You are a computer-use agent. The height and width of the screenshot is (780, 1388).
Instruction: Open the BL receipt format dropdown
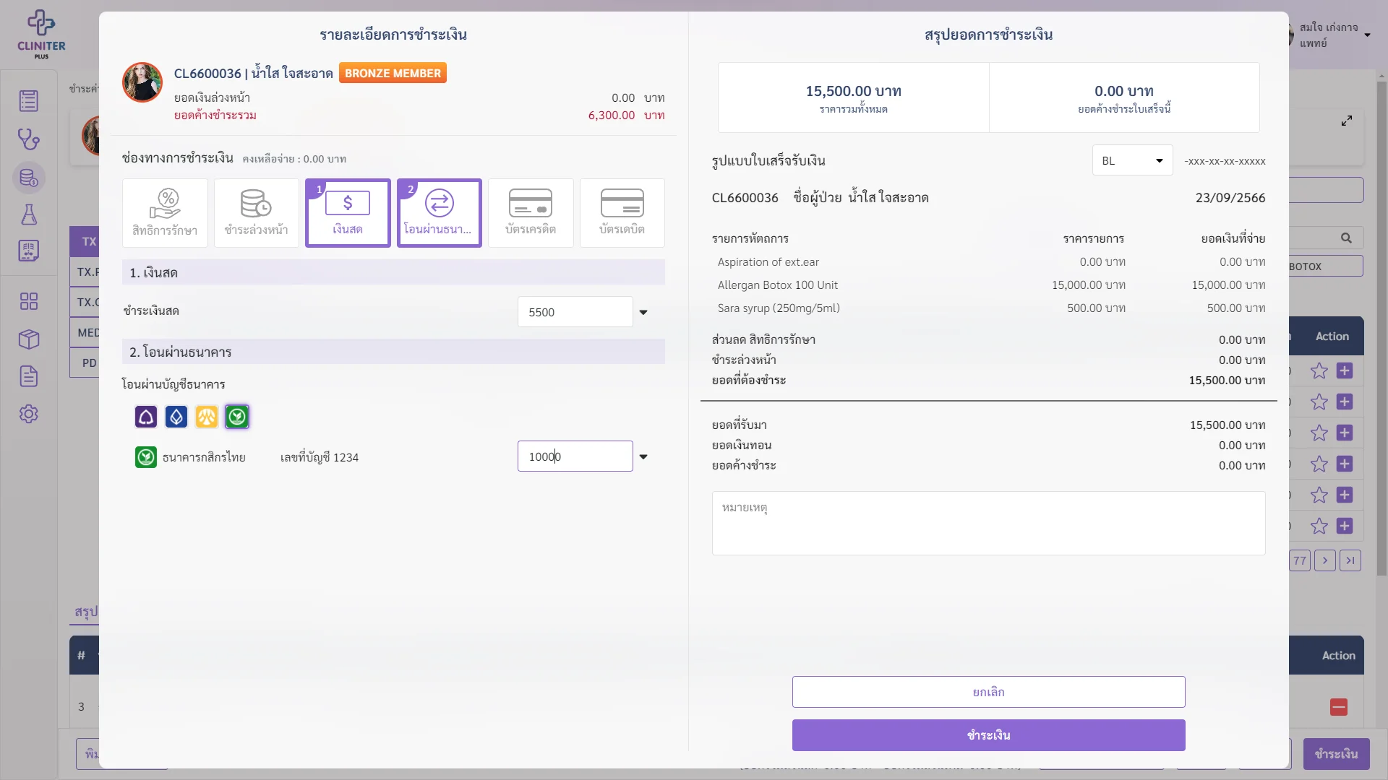pyautogui.click(x=1132, y=160)
